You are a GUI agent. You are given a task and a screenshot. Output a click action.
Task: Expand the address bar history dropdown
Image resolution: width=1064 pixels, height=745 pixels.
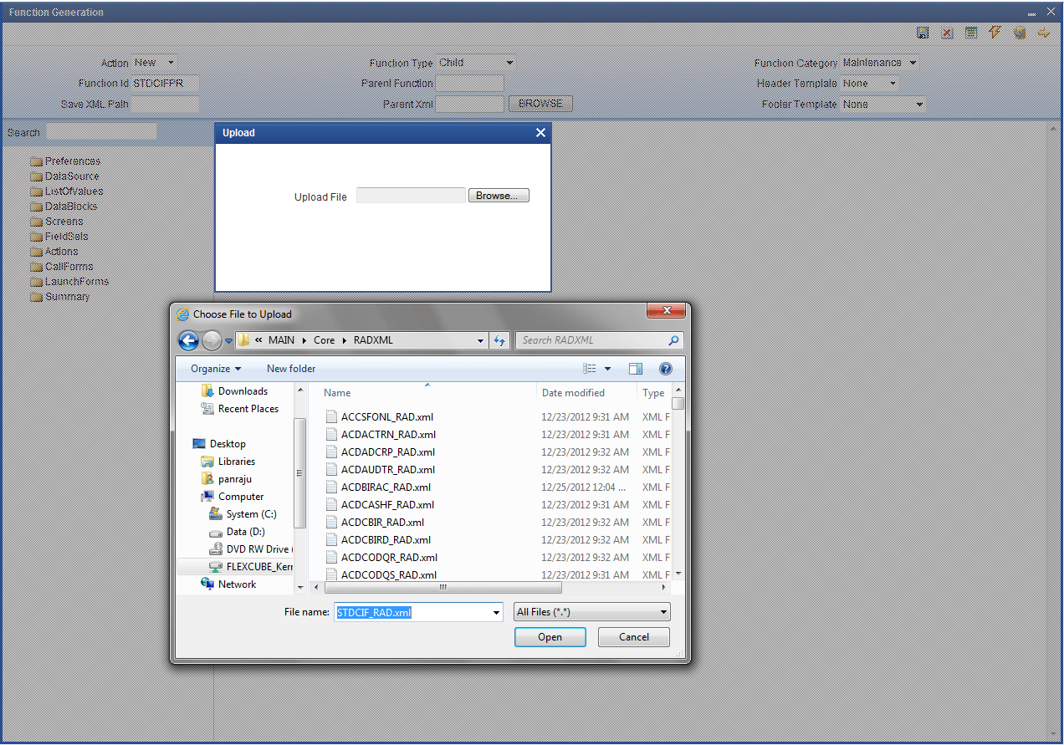tap(480, 340)
